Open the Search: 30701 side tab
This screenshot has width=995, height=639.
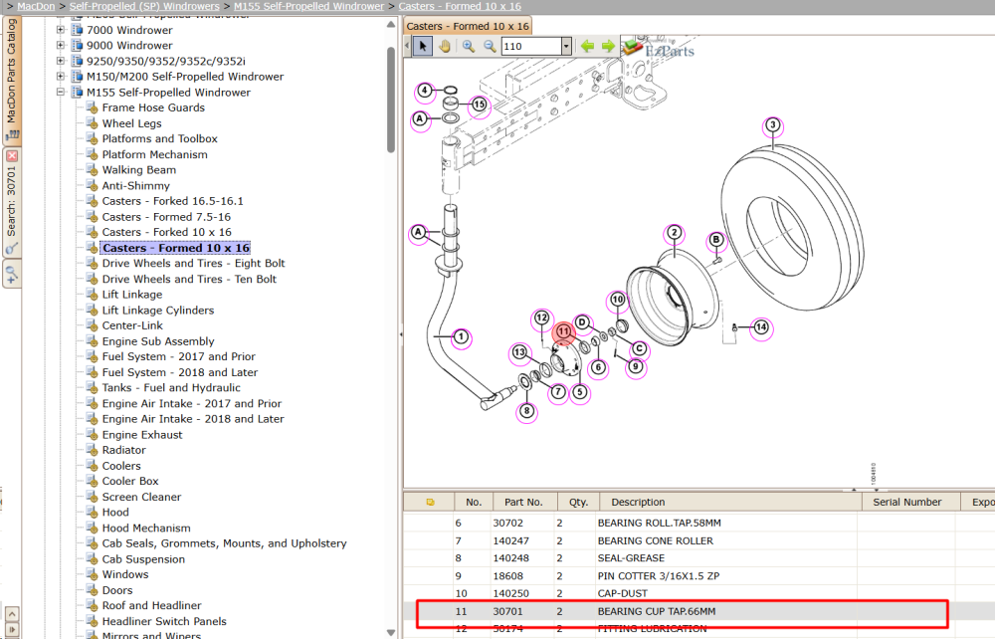(12, 202)
